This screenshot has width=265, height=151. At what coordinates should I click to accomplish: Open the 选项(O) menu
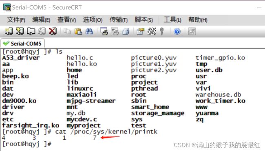pyautogui.click(x=93, y=20)
